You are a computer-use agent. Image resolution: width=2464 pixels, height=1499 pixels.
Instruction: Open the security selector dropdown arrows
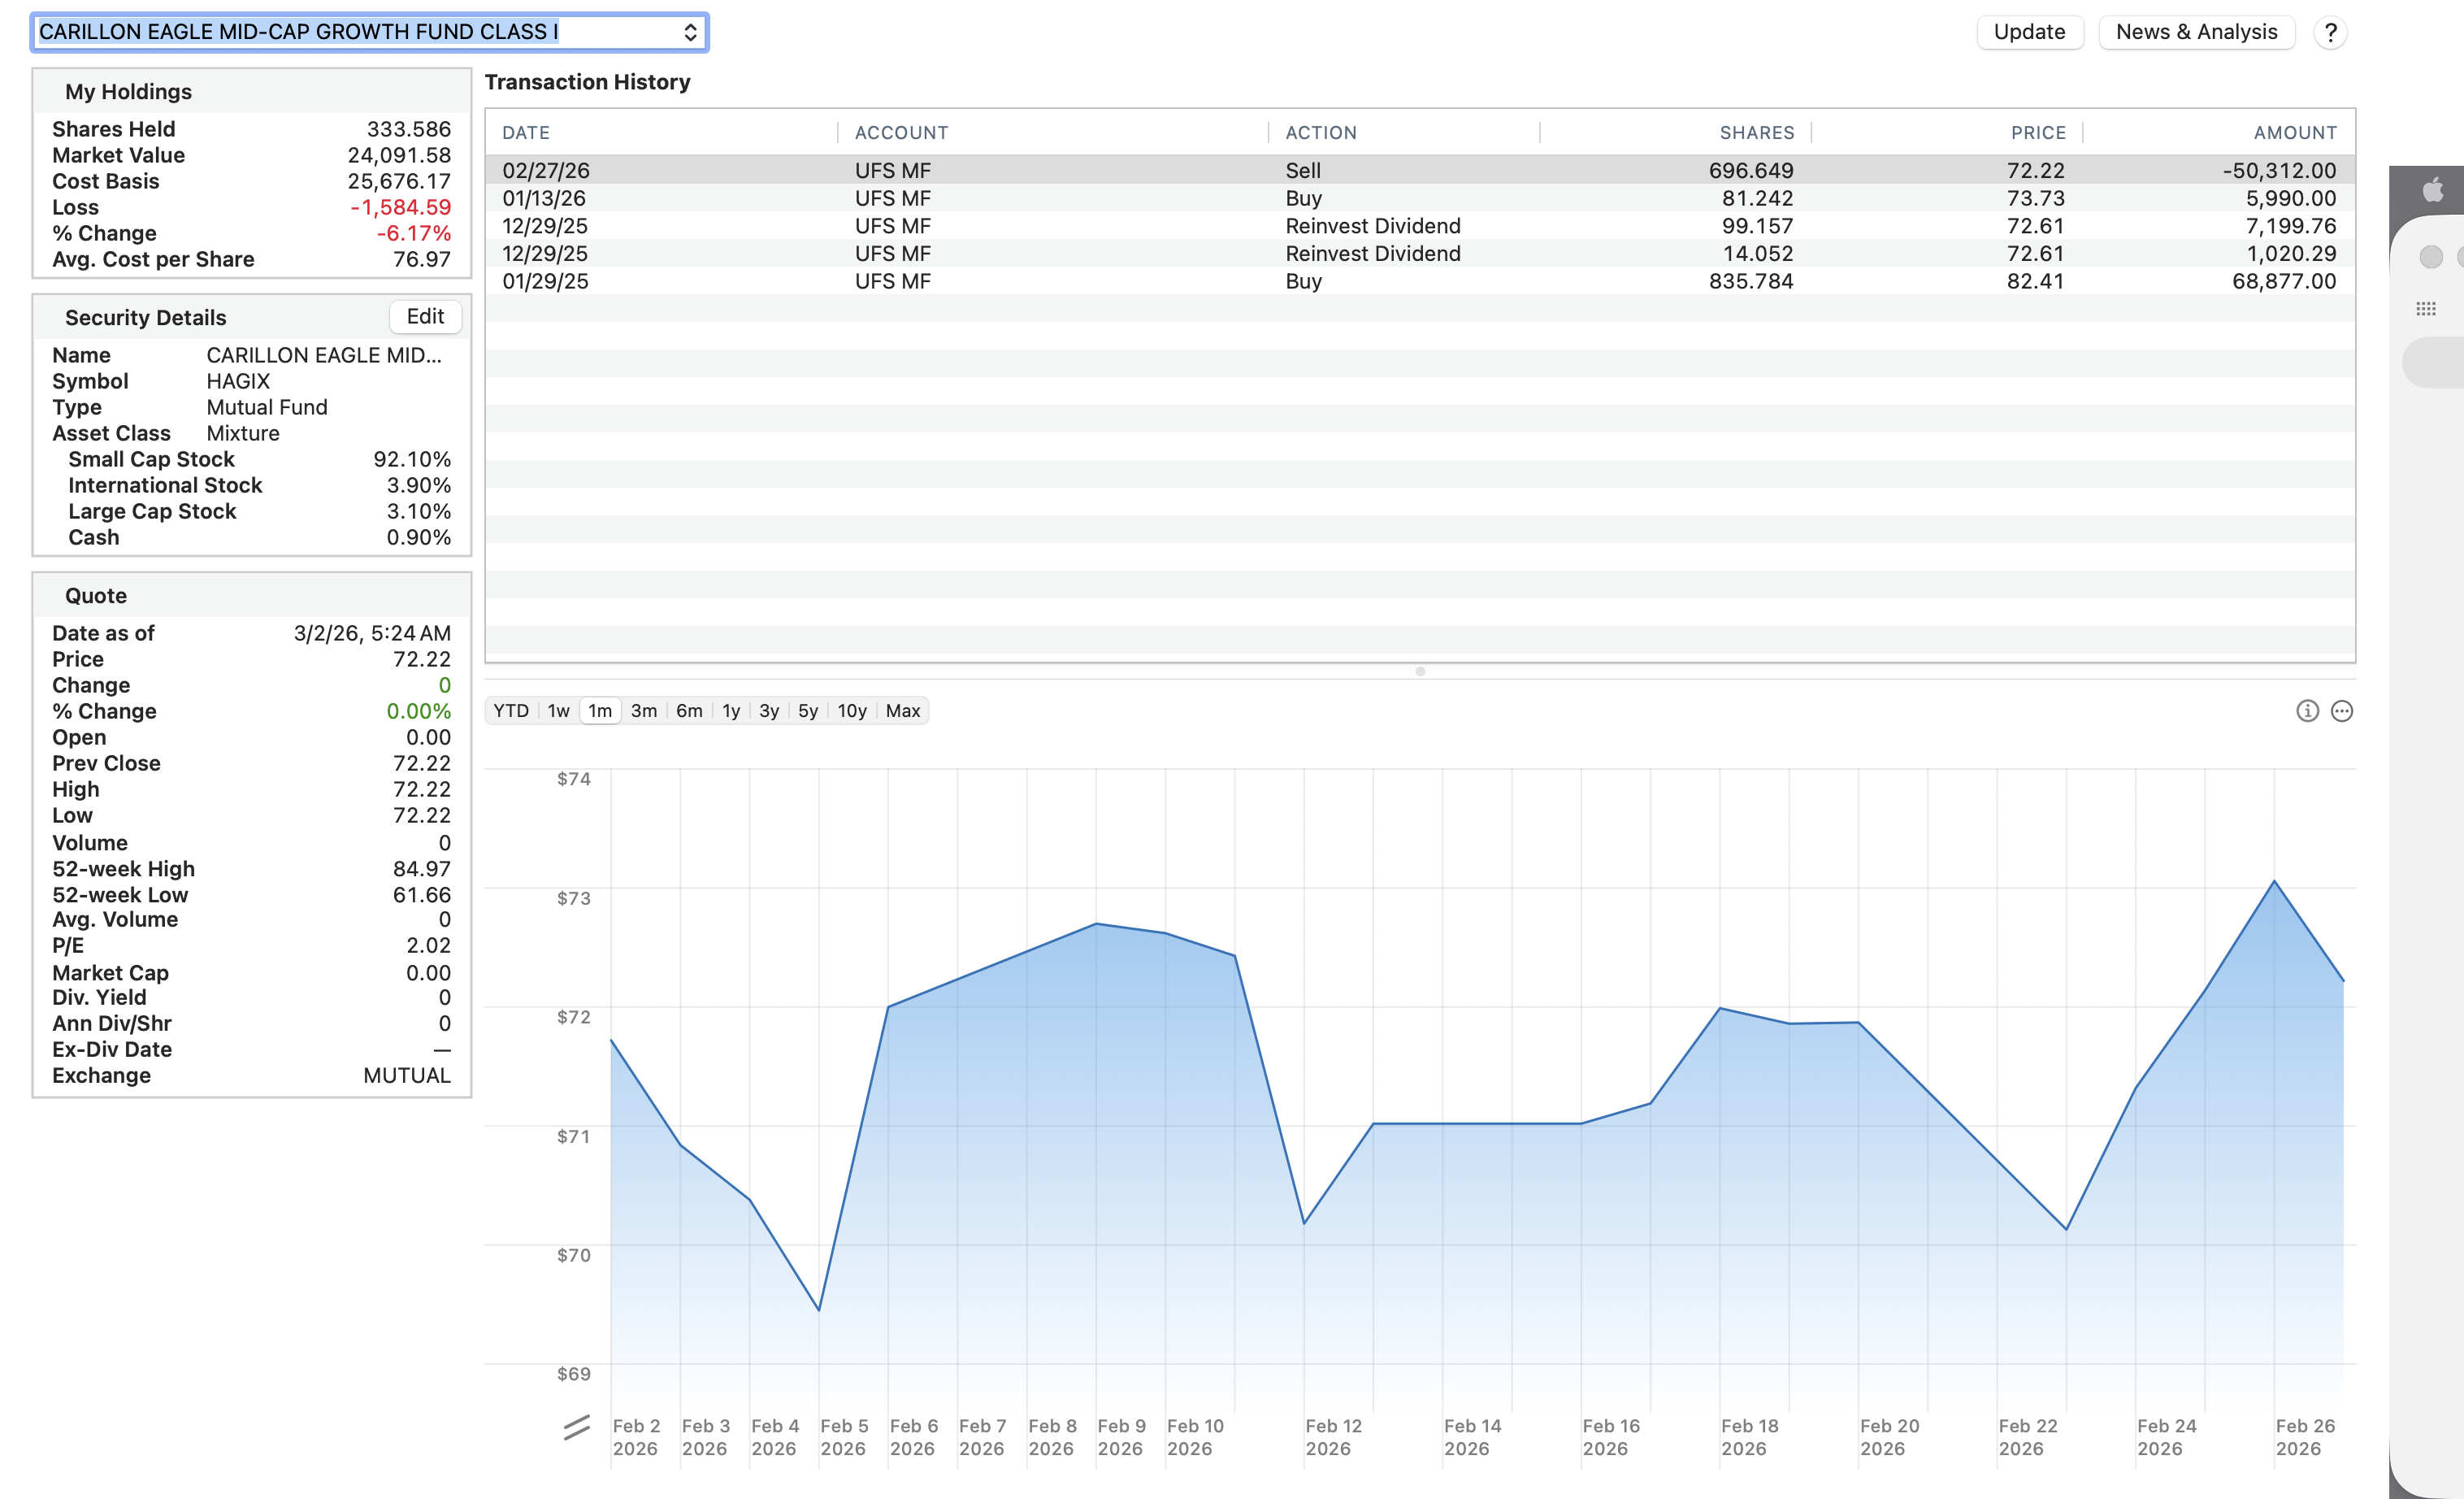690,32
